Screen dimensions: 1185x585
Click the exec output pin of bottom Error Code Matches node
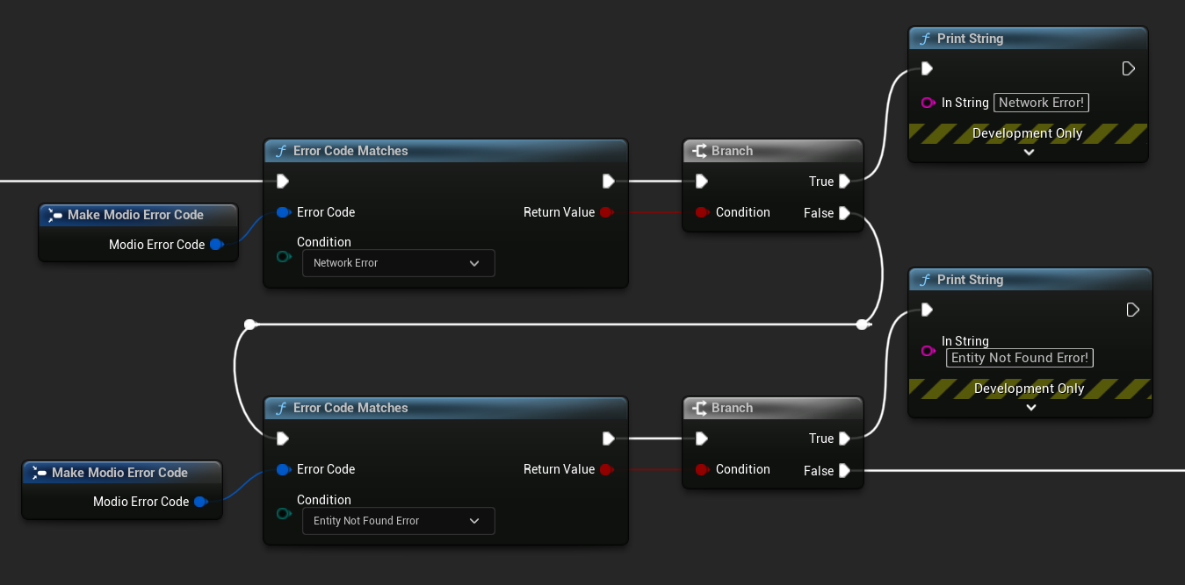pyautogui.click(x=609, y=439)
